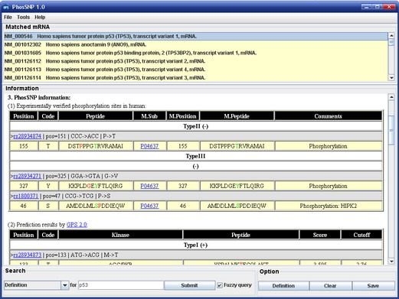Click the Kinase column header
This screenshot has height=299, width=399.
click(x=120, y=235)
